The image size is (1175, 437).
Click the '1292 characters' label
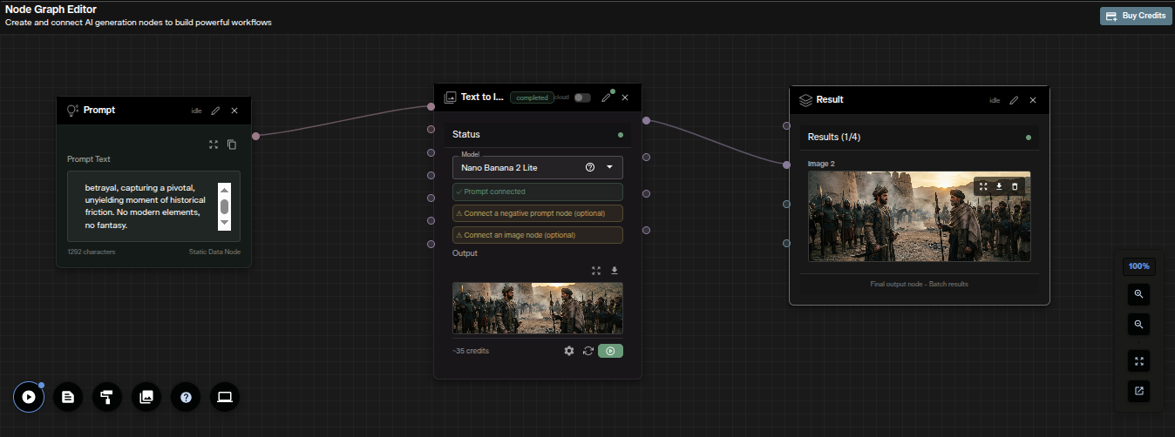tap(91, 252)
